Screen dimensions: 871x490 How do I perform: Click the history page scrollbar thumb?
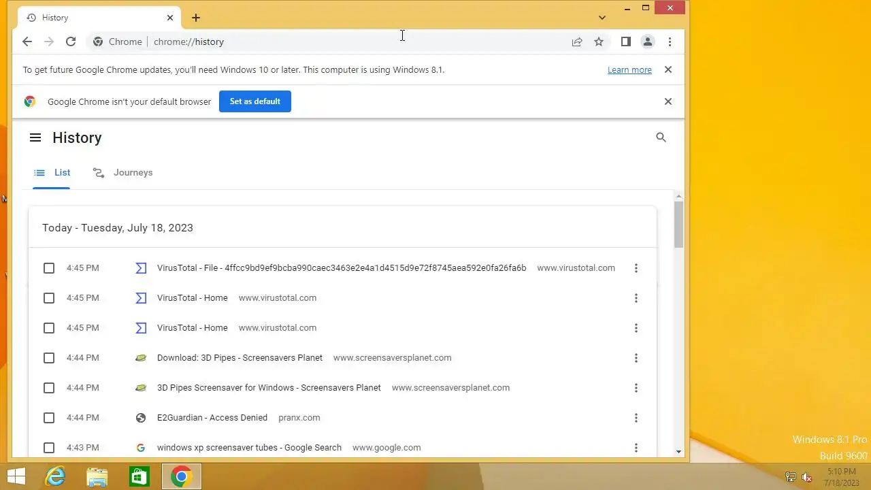pyautogui.click(x=679, y=225)
